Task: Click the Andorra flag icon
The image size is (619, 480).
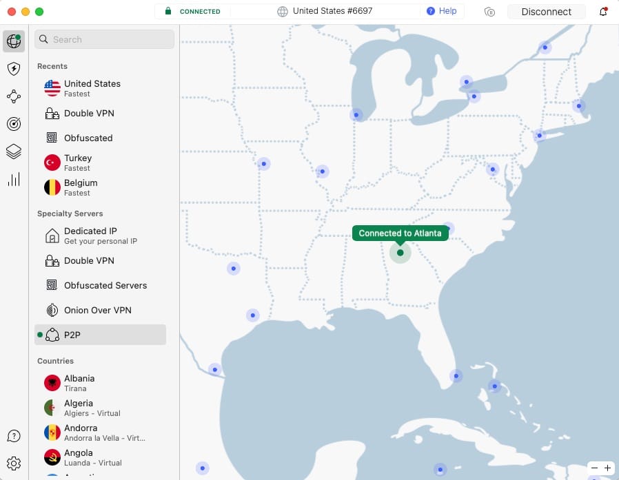Action: point(52,432)
